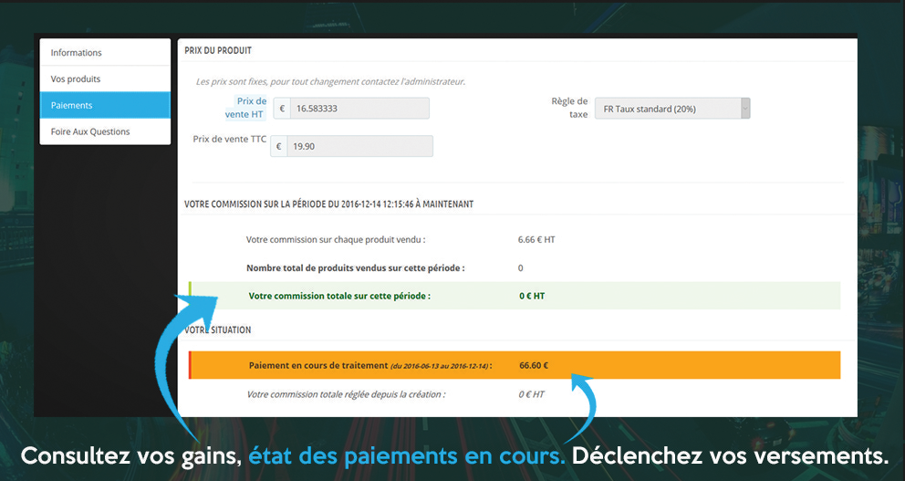The width and height of the screenshot is (905, 481).
Task: Open Foire Aux Questions page
Action: point(105,131)
